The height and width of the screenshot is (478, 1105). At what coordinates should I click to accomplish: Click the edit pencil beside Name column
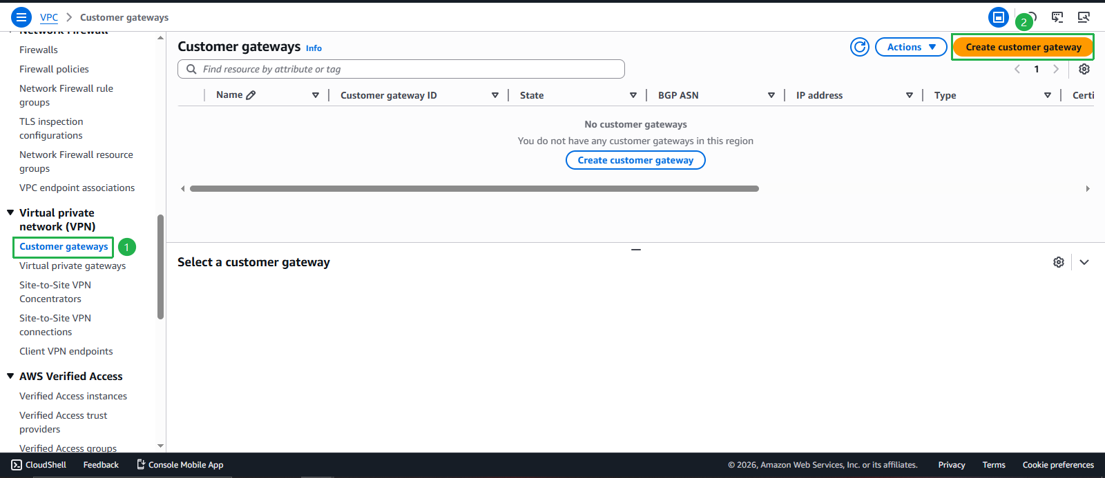(251, 95)
